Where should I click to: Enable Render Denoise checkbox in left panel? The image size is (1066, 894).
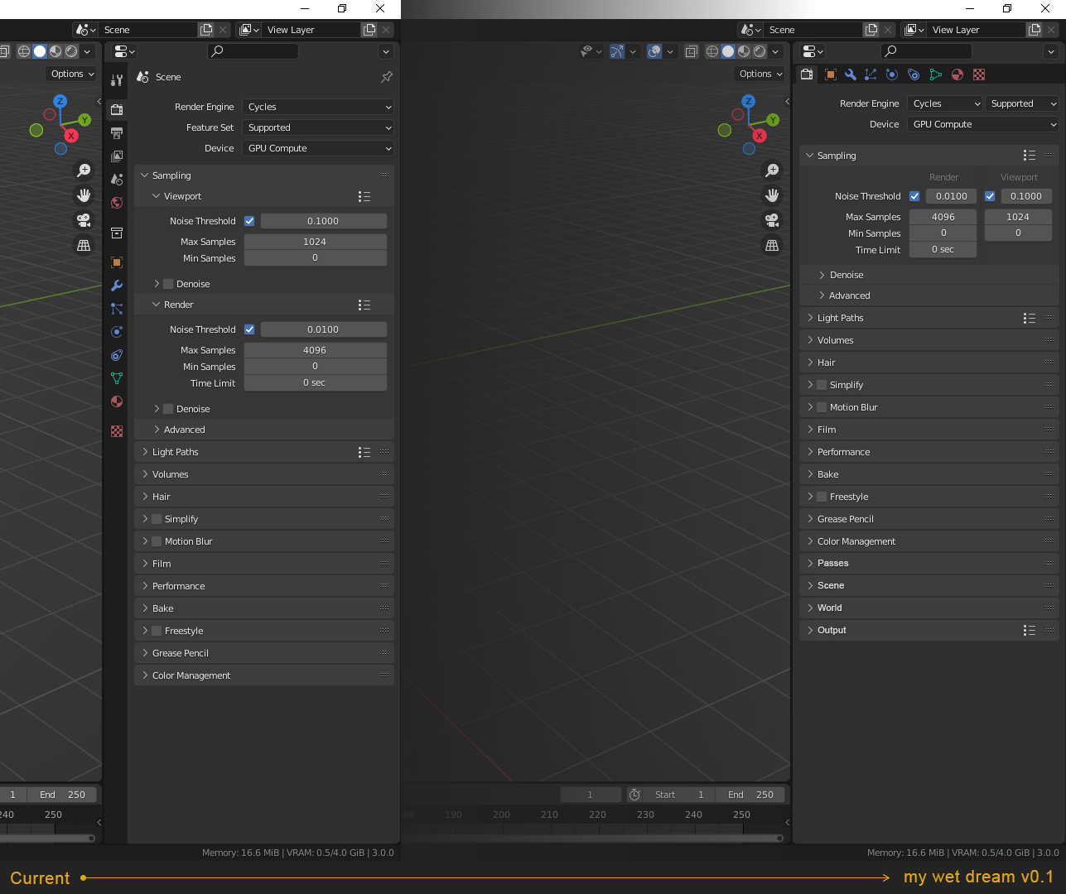(168, 409)
